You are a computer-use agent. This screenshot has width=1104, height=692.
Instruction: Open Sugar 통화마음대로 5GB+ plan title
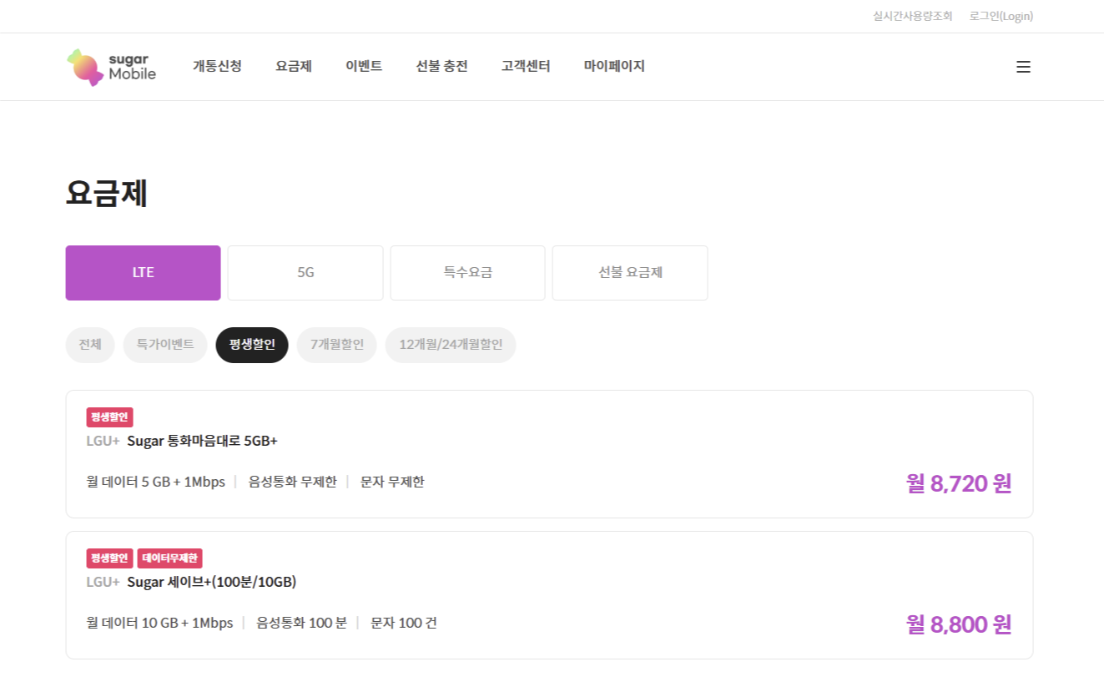point(202,441)
